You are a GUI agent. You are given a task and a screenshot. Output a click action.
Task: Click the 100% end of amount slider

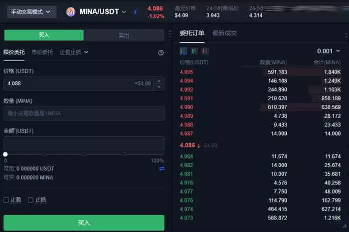tap(162, 154)
